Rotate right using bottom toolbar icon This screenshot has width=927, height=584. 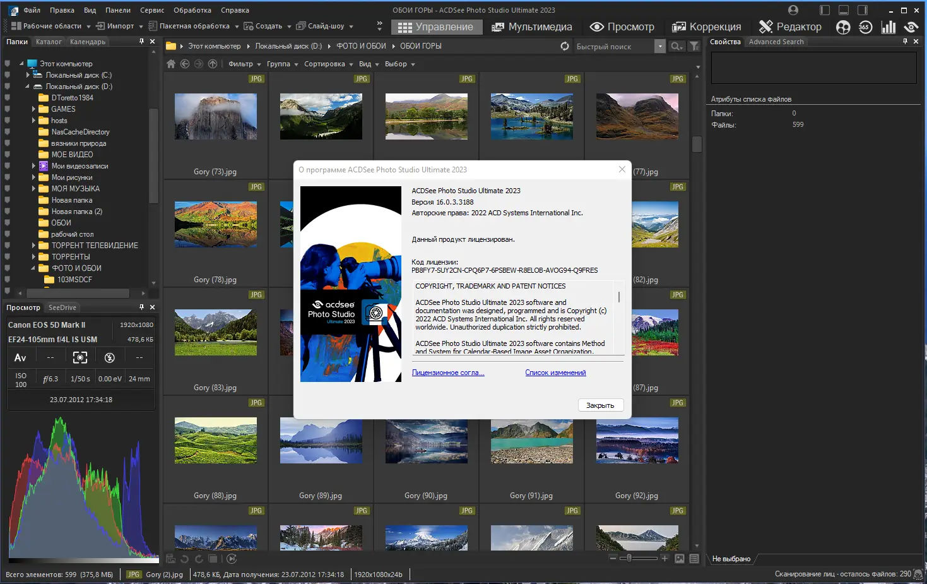click(199, 559)
